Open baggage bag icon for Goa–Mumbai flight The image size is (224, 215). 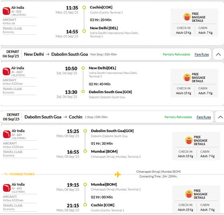(189, 140)
